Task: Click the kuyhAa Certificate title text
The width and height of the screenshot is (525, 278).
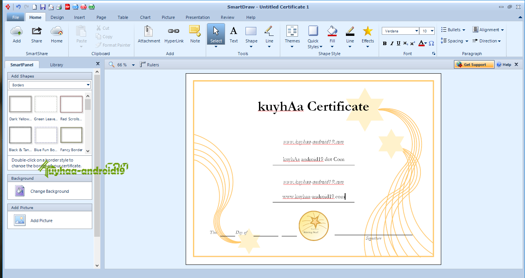Action: click(x=313, y=106)
